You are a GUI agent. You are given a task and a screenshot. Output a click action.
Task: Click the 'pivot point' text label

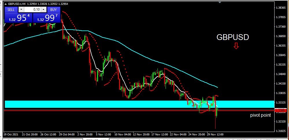260,115
